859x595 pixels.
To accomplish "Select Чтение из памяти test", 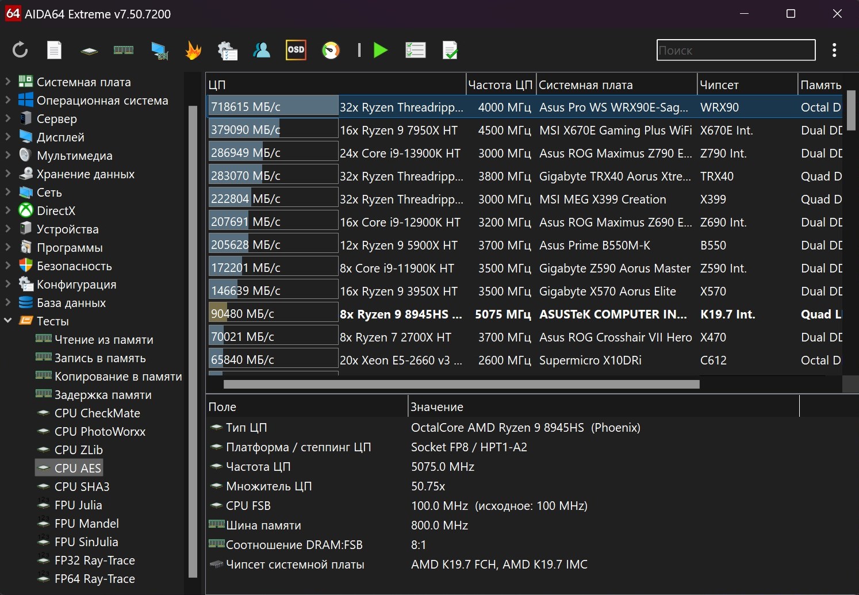I will tap(103, 339).
